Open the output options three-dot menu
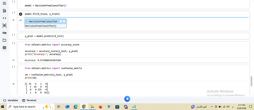Image resolution: width=254 pixels, height=110 pixels. (21, 20)
